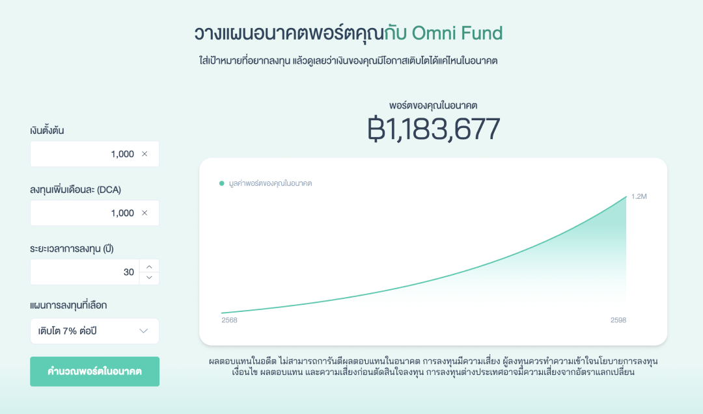Click the 1.2M end value label

639,196
